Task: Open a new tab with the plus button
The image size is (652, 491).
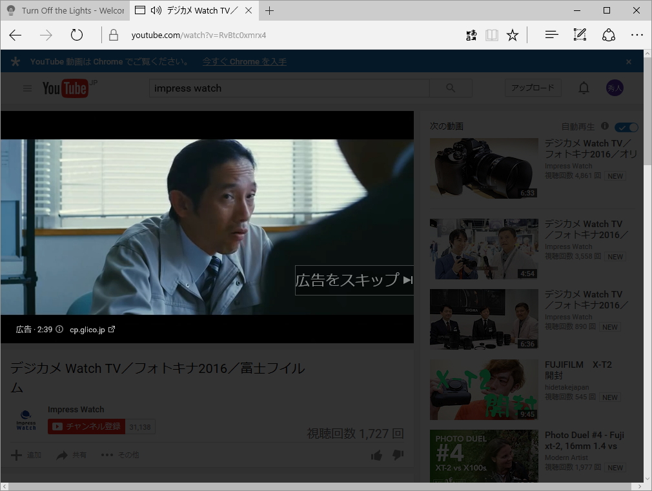Action: [x=270, y=10]
